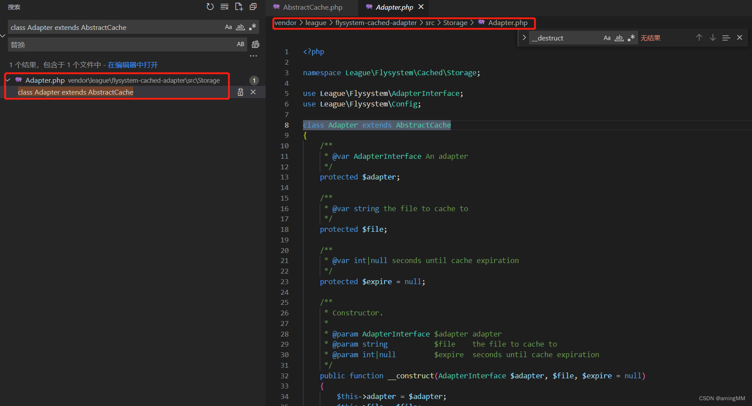Close the Adapter.php tab
The image size is (752, 406).
coord(421,7)
